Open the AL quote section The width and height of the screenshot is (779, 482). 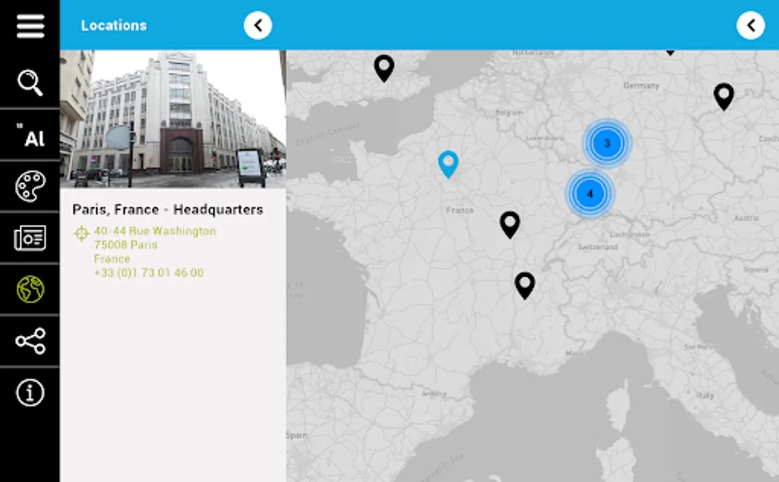30,135
